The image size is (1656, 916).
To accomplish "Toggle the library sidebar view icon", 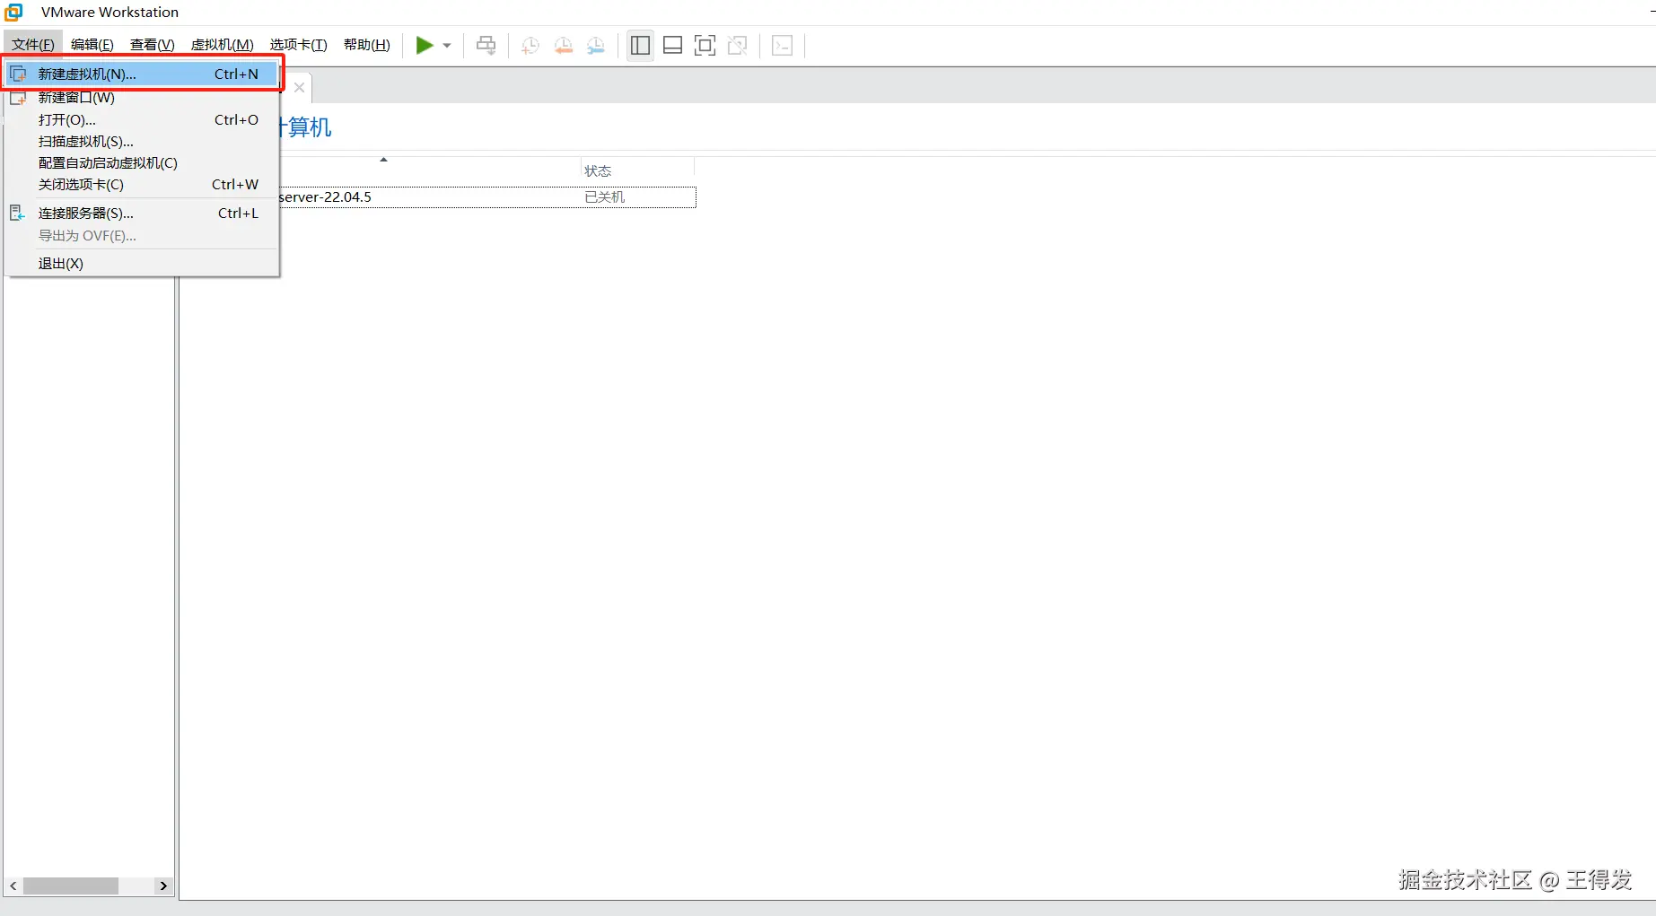I will click(x=640, y=45).
